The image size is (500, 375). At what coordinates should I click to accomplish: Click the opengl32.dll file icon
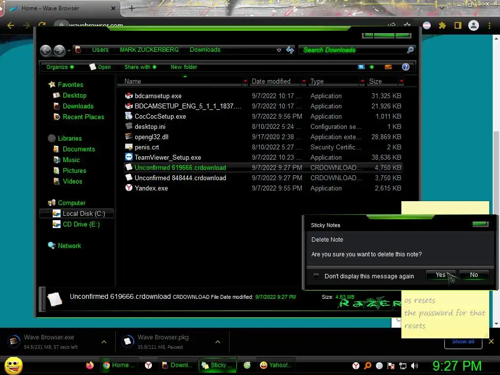point(129,137)
